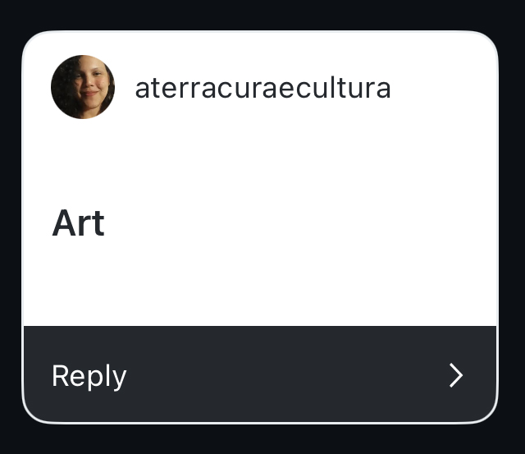Open the aterracuraecultura username link
This screenshot has width=525, height=454.
click(x=262, y=88)
